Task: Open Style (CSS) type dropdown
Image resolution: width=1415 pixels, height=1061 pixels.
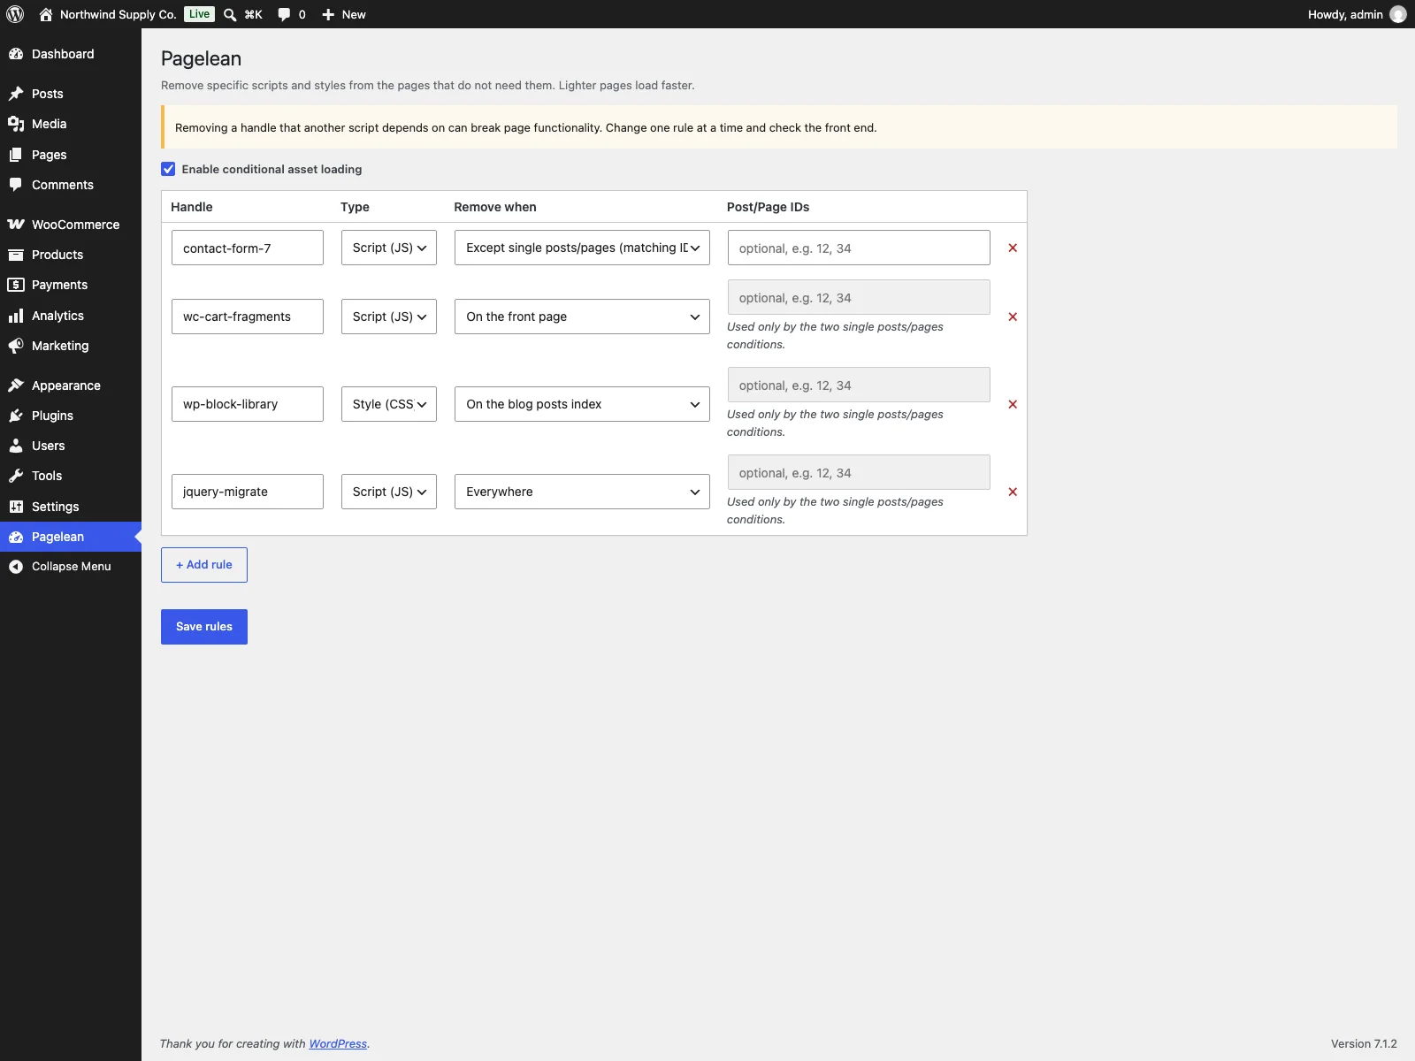Action: point(389,404)
